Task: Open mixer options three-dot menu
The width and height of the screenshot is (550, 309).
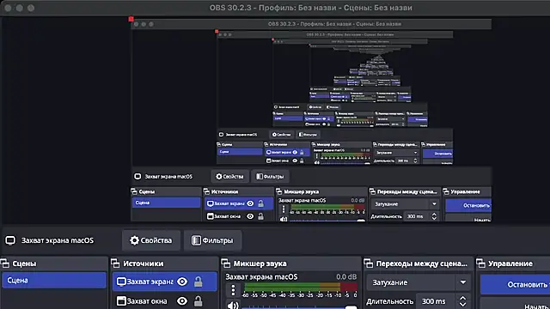Action: [x=233, y=290]
